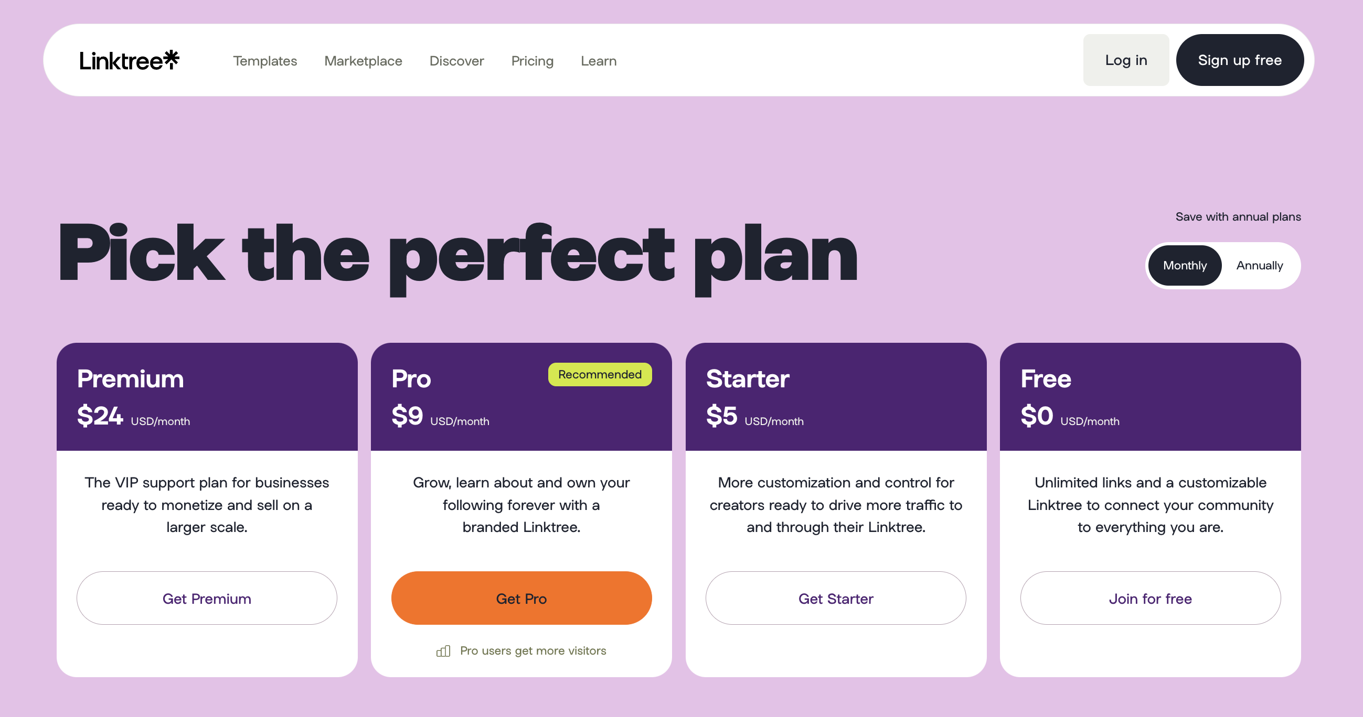Select the Get Pro orange button
1363x717 pixels.
521,597
